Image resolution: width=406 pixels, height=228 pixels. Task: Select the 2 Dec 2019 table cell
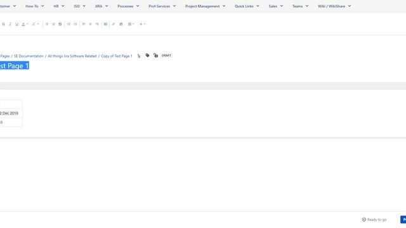[11, 113]
